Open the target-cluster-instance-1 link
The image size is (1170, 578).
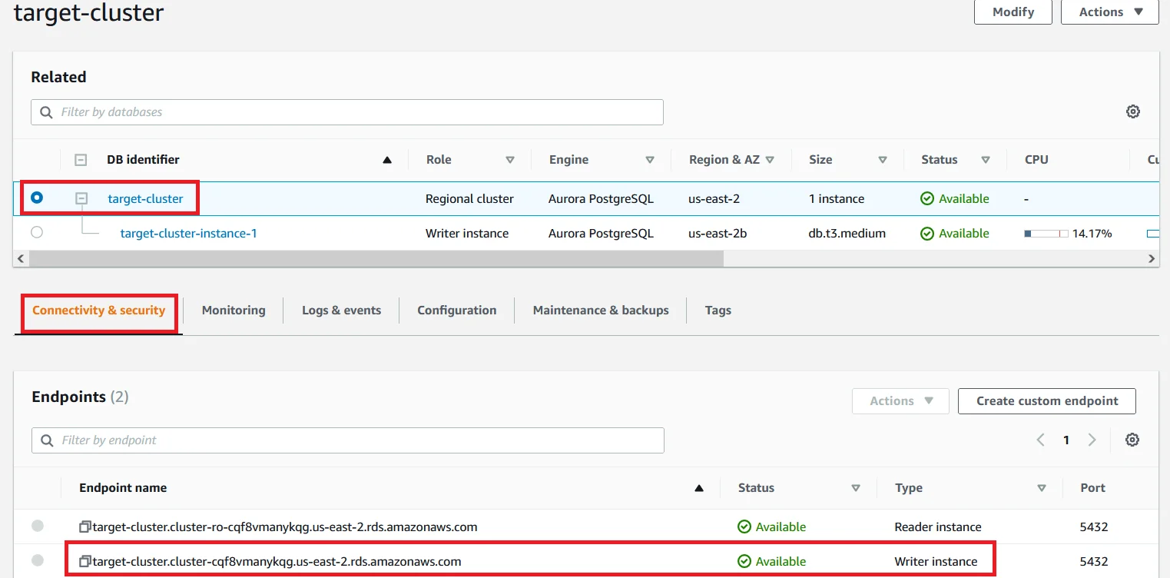(x=188, y=233)
